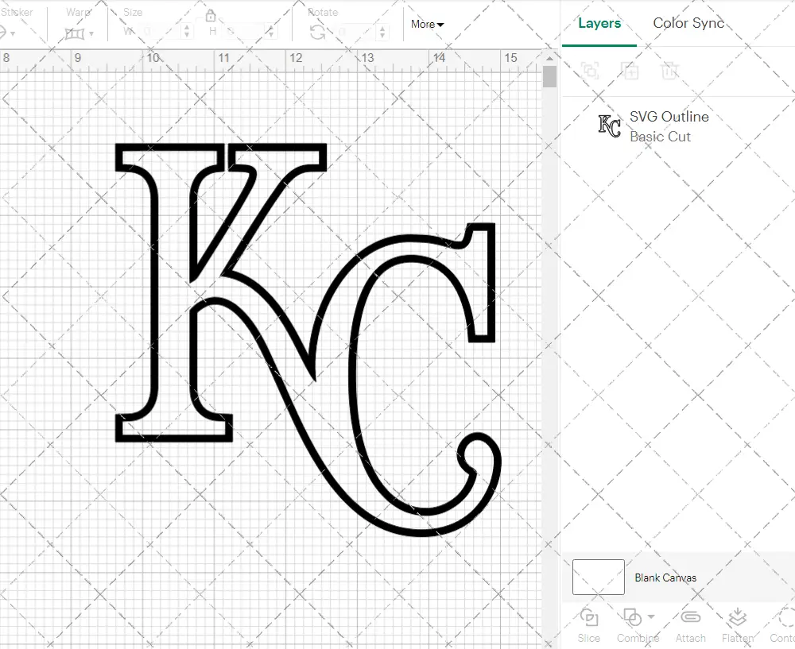
Task: Click the Blank Canvas color swatch
Action: (598, 578)
